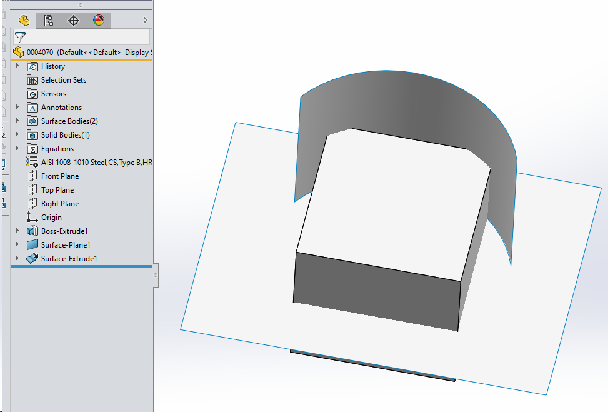The width and height of the screenshot is (608, 412).
Task: Click the Sensors folder icon
Action: pos(32,94)
